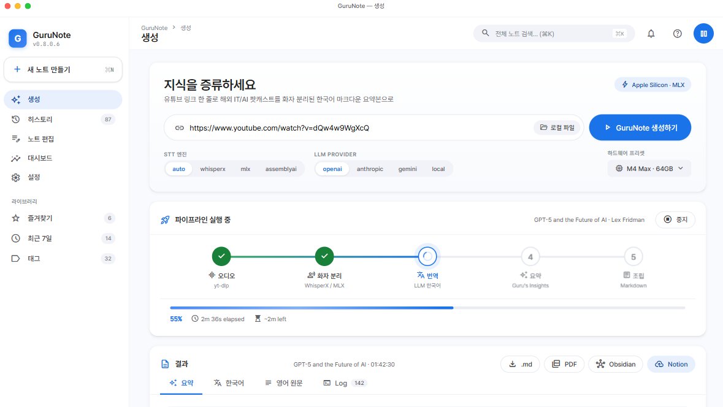Viewport: 723px width, 407px height.
Task: Open 태그 library item
Action: [63, 259]
